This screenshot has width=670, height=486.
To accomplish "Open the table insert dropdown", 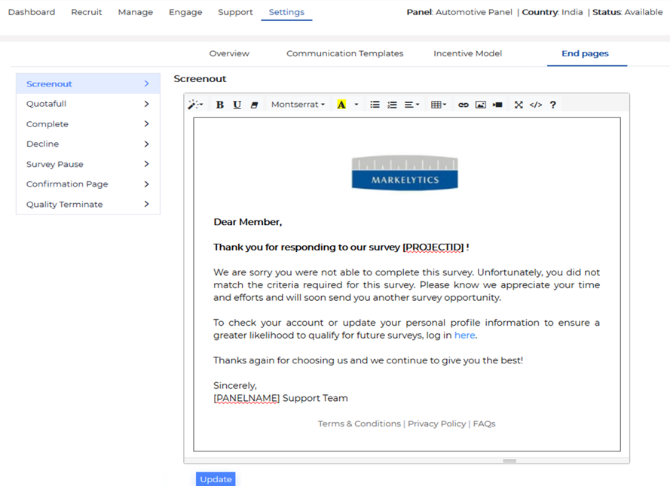I will (438, 105).
